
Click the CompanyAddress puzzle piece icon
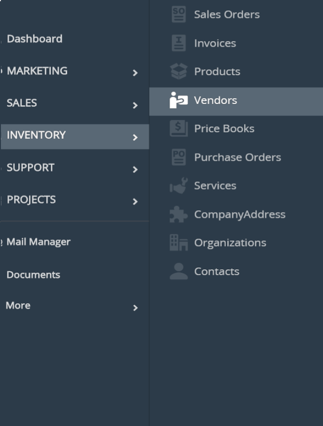click(178, 214)
